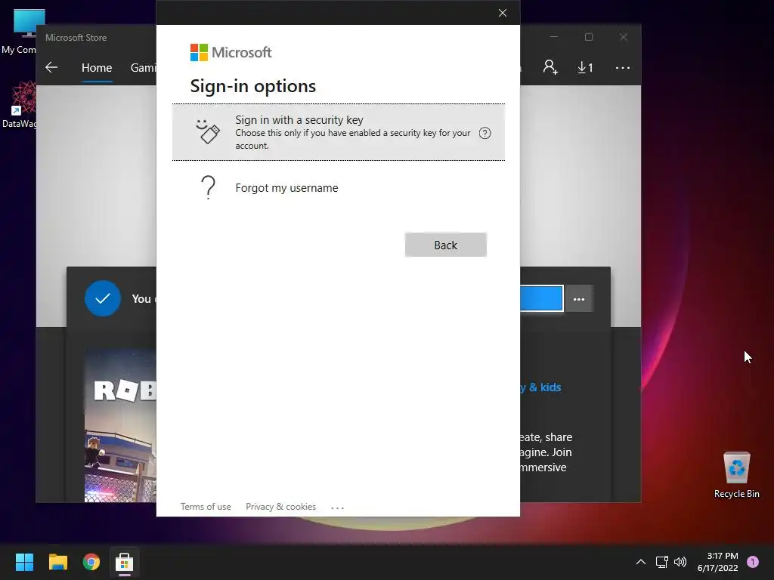
Task: Open notification center badge
Action: [x=752, y=561]
